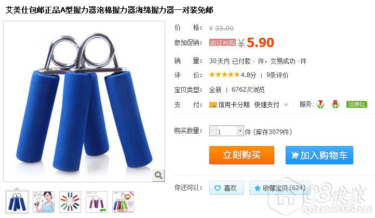Expand the payment methods dropdown arrow

coord(286,105)
